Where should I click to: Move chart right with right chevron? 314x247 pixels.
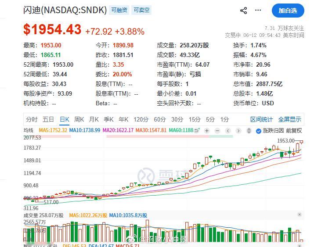tap(238, 131)
